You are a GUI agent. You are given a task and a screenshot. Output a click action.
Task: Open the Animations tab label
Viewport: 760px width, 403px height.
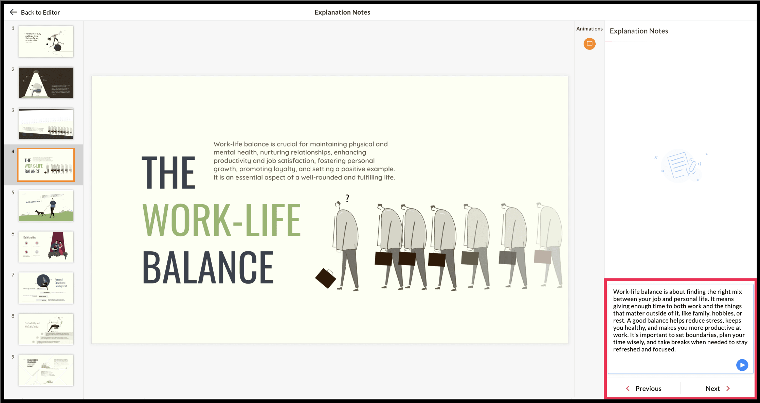click(589, 29)
